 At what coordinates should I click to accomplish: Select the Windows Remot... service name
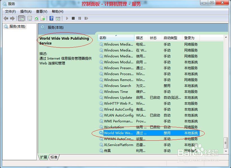[119, 80]
